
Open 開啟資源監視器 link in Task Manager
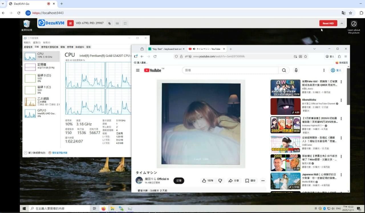point(58,153)
